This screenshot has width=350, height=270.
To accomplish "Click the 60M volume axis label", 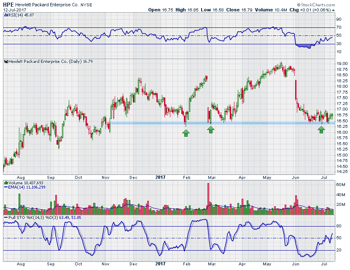I will pos(341,185).
